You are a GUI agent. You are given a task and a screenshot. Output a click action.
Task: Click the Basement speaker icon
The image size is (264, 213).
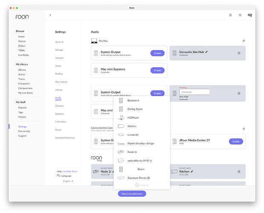(x=121, y=101)
